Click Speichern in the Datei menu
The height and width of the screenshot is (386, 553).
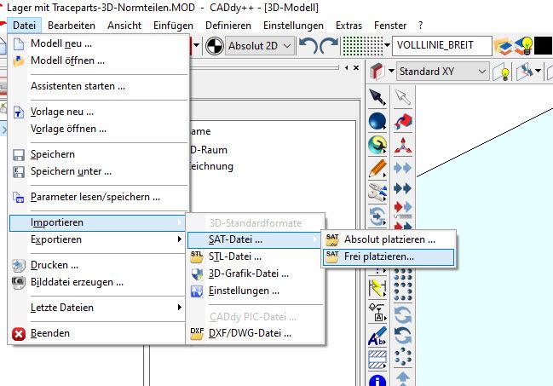[97, 154]
